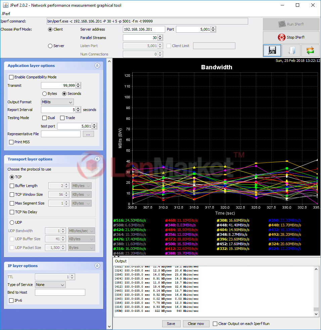Screen dimensions: 321x330
Task: Collapse the IP layer options panel
Action: [97, 266]
